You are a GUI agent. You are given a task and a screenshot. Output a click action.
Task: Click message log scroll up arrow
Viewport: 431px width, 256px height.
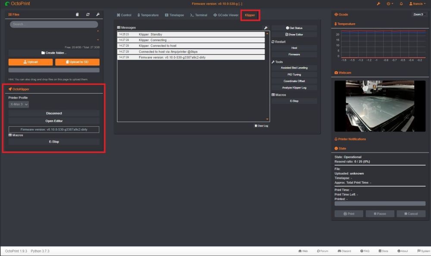267,34
